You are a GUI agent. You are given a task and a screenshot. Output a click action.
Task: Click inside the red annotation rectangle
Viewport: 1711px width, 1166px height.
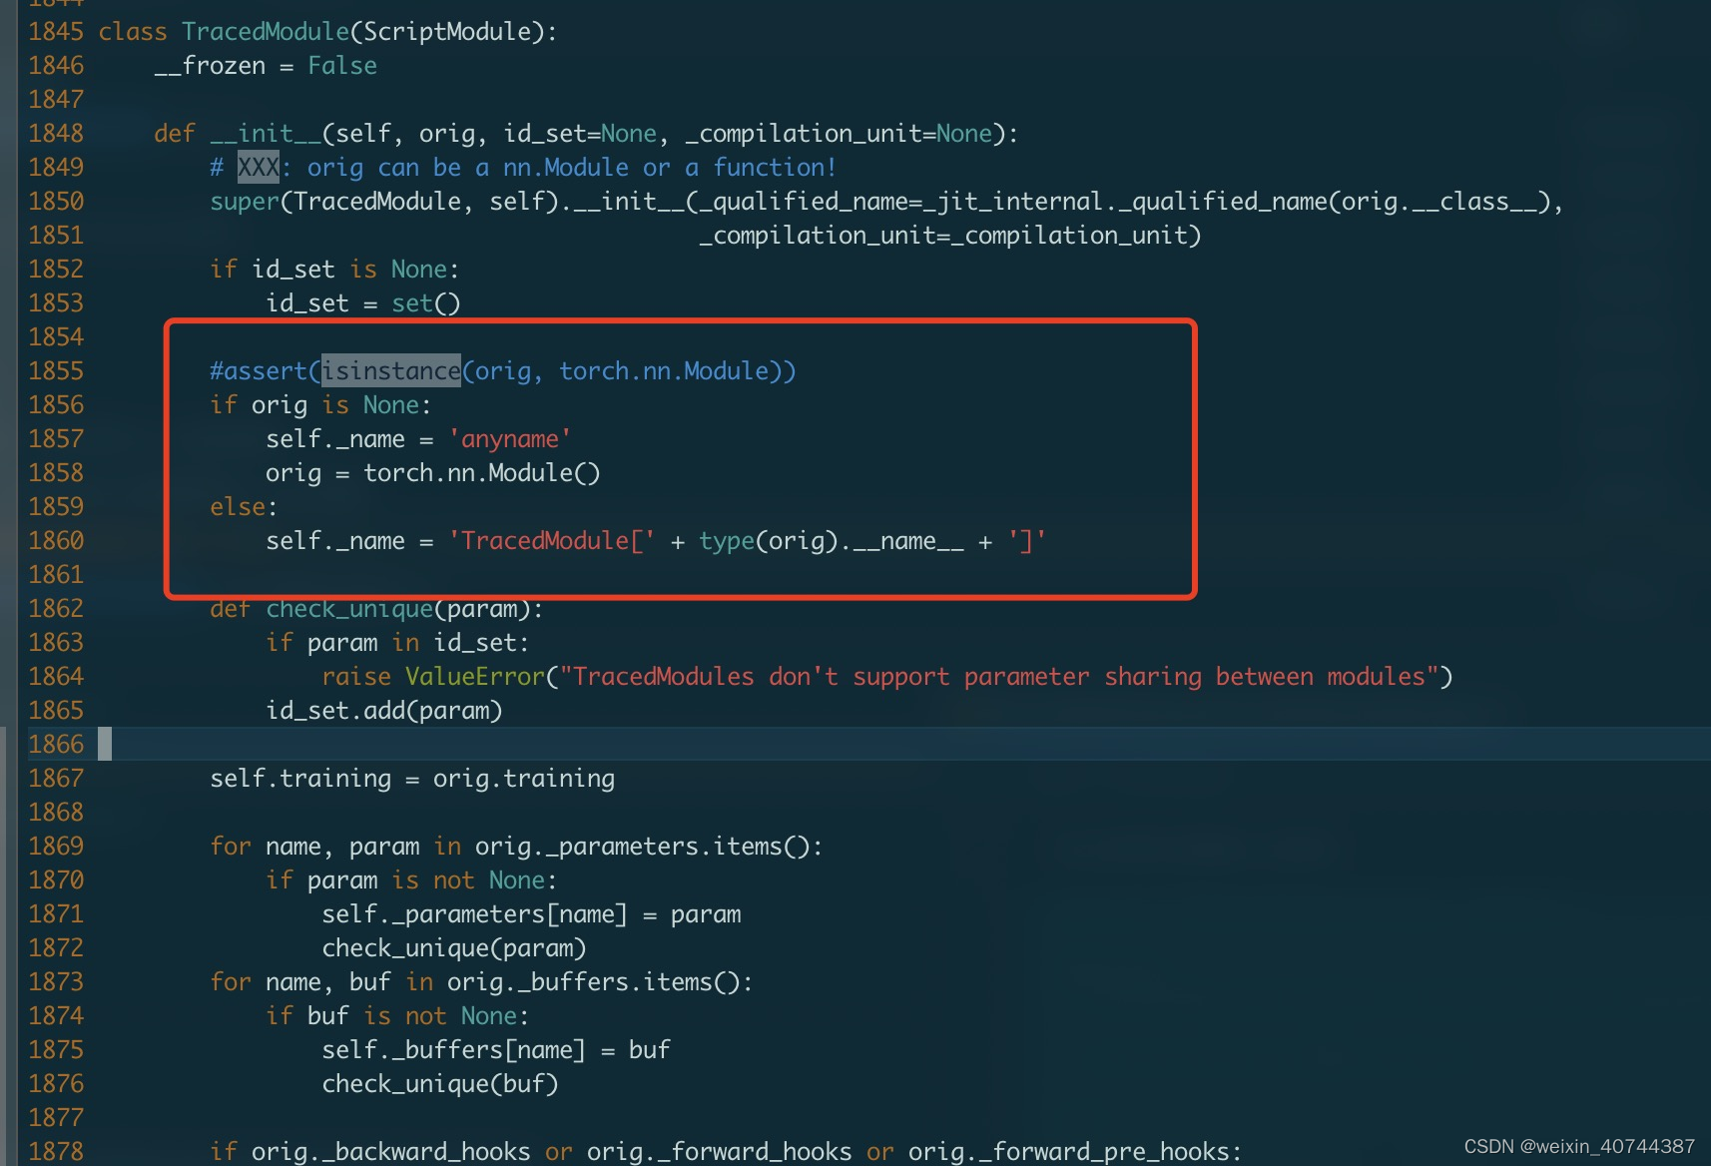[679, 459]
